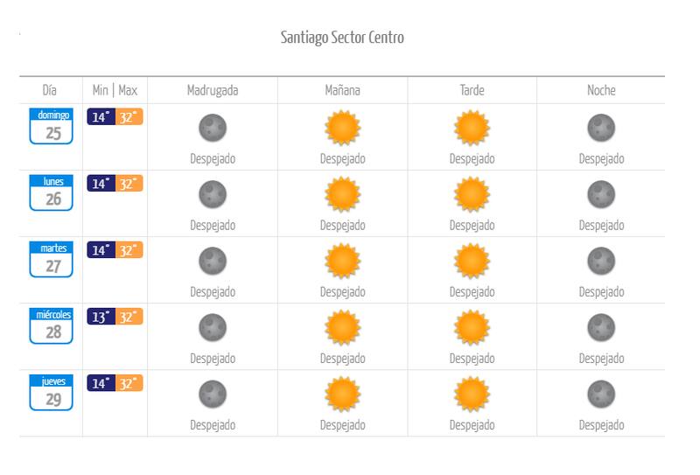Click the Santiago Sector Centro title
700x475 pixels.
pos(342,38)
